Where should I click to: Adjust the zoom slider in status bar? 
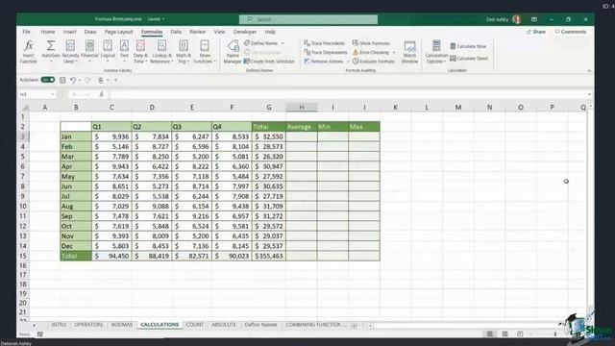[555, 334]
